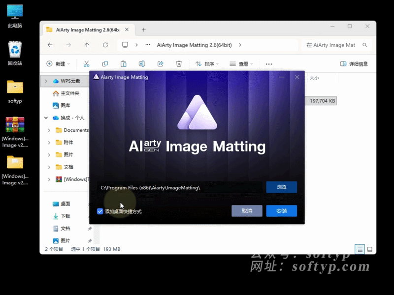Viewport: 394px width, 295px height.
Task: Expand the 图片 folder node under OneDrive
Action: pyautogui.click(x=49, y=155)
